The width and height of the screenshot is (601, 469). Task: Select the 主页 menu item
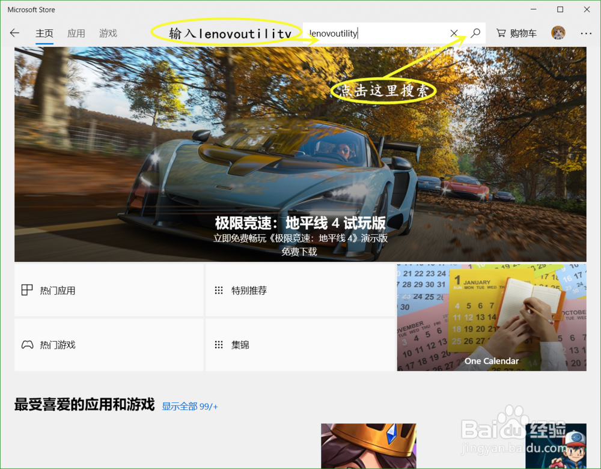point(44,33)
